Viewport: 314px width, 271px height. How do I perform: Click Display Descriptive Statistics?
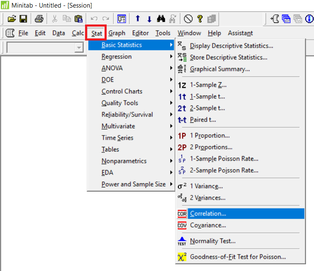pos(231,46)
